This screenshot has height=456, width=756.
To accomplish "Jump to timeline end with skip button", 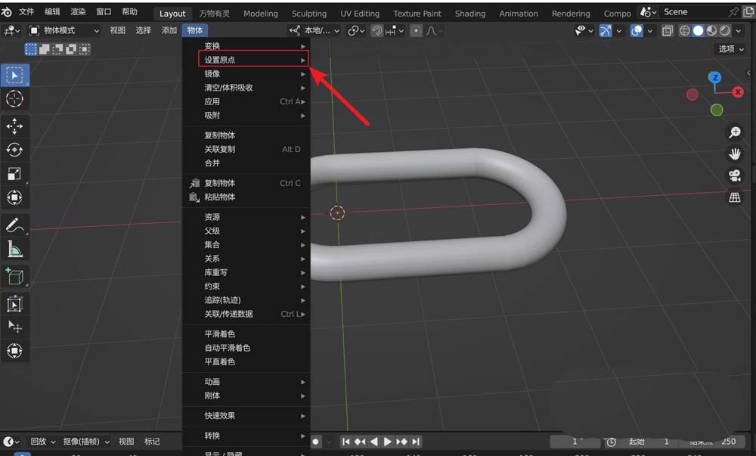I will pyautogui.click(x=415, y=442).
